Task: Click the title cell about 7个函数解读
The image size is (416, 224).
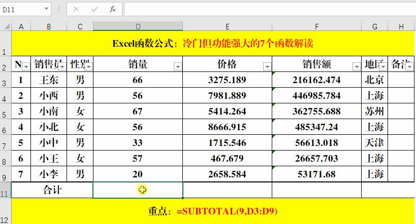Action: (213, 43)
